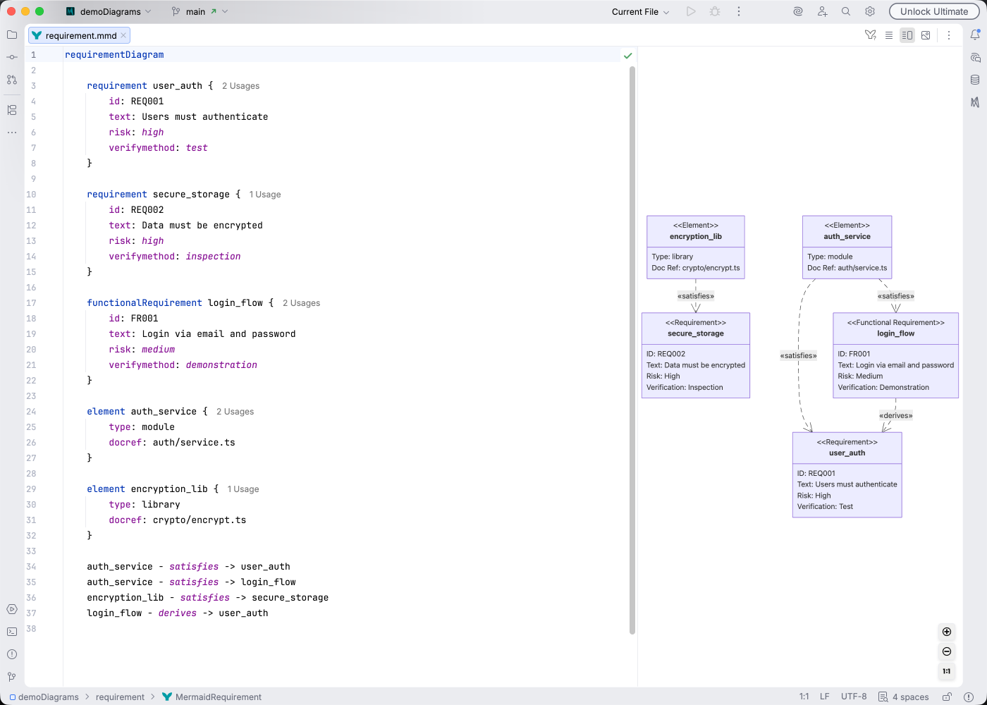Image resolution: width=987 pixels, height=705 pixels.
Task: Toggle the Commit tool window
Action: click(11, 56)
